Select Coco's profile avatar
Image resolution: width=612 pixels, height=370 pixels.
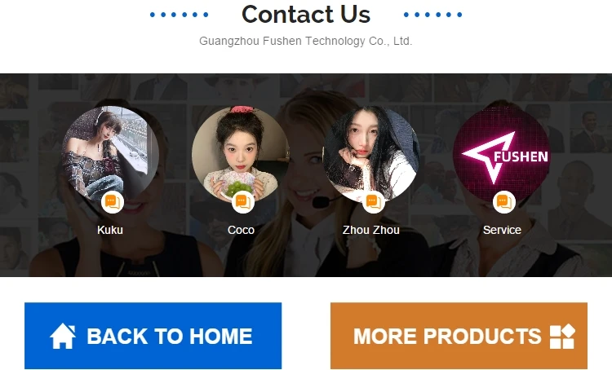241,154
